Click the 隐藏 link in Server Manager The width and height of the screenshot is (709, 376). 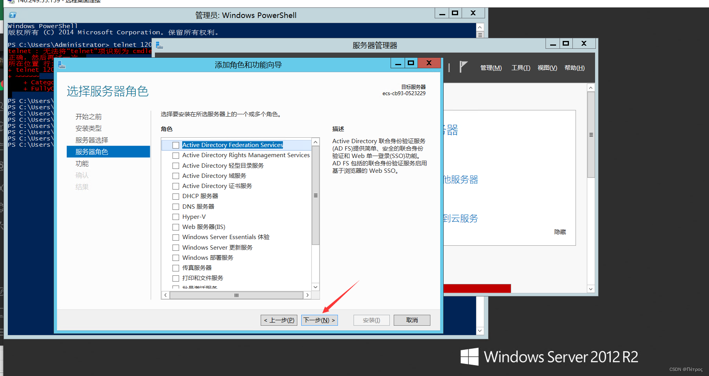(x=560, y=232)
